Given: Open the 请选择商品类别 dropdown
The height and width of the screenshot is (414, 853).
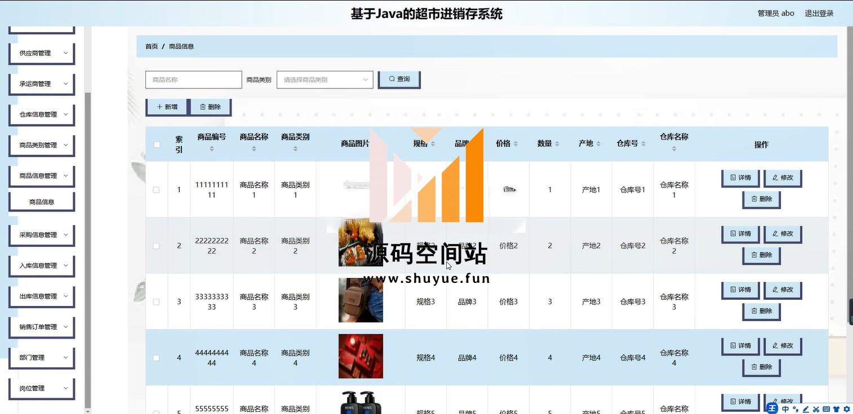Looking at the screenshot, I should tap(325, 80).
